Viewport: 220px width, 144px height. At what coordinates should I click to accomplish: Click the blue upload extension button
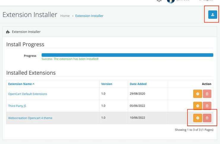[213, 15]
